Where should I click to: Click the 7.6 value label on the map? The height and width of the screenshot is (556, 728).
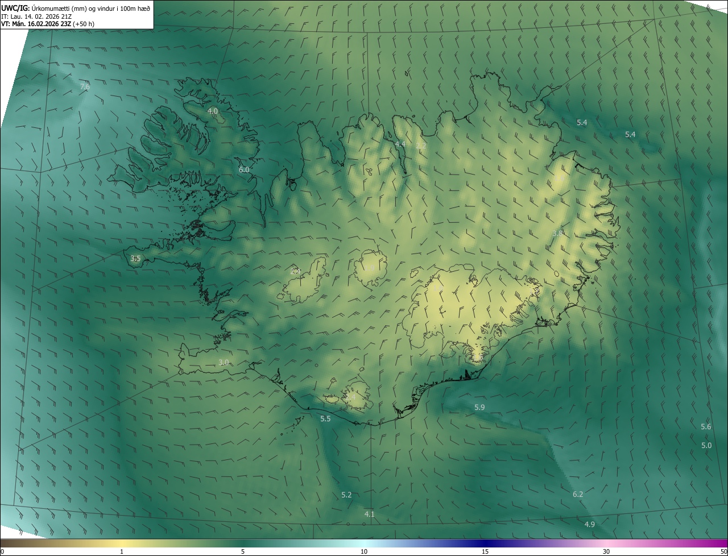click(85, 86)
